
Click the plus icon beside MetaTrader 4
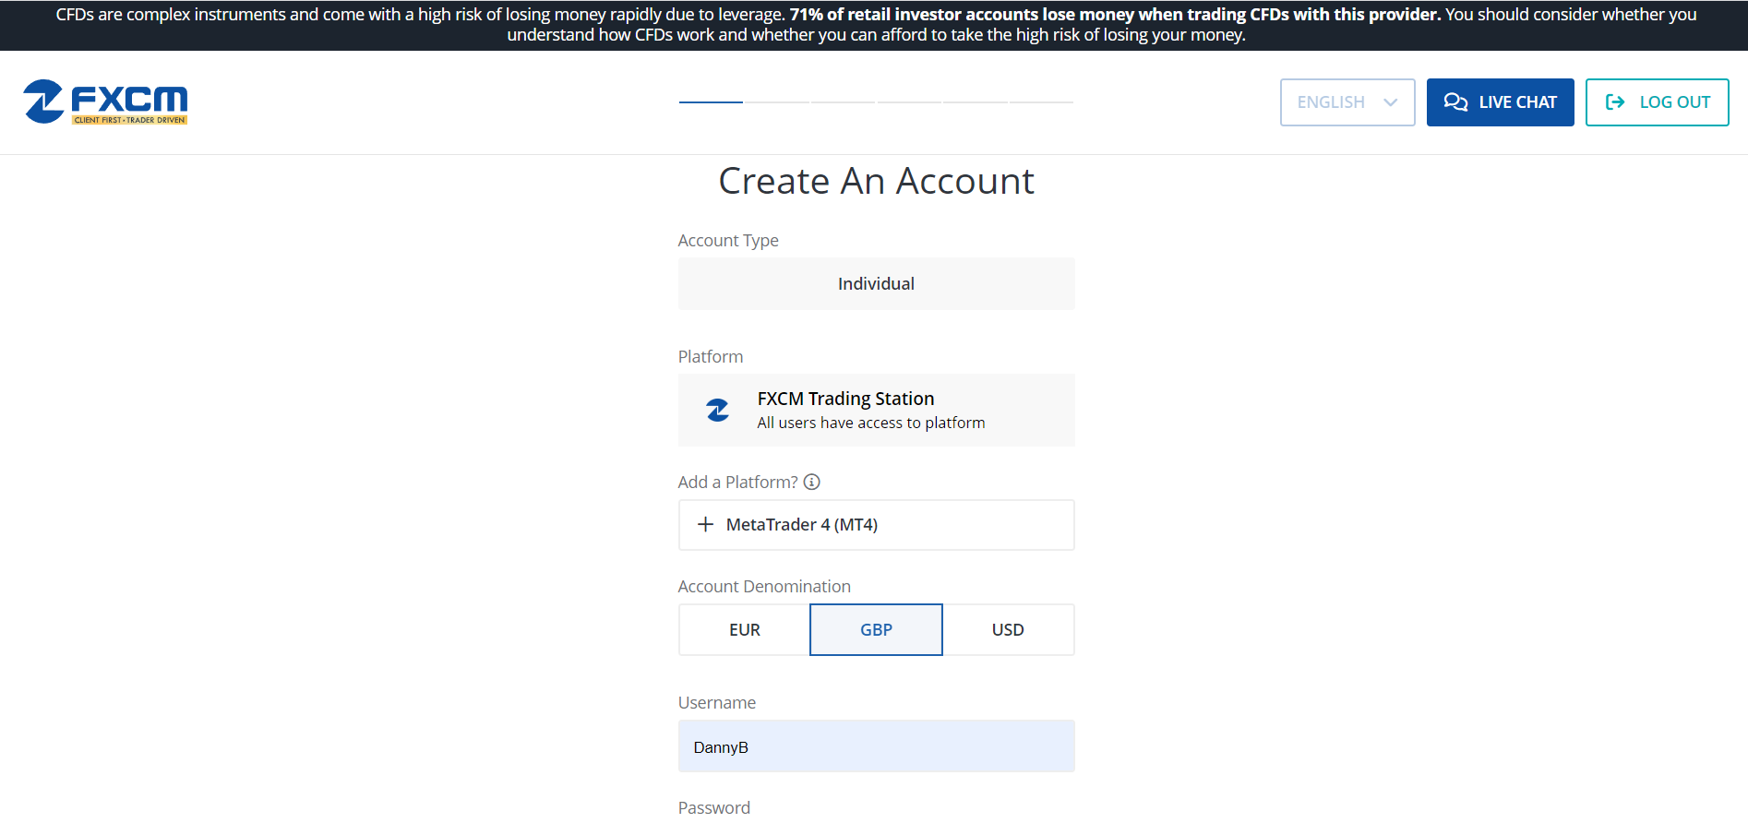(706, 524)
